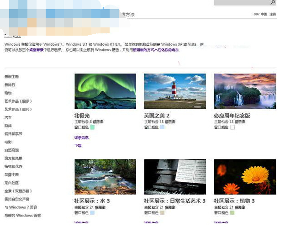Click green window color swatch for 北极光
285x227 pixels.
click(x=92, y=127)
